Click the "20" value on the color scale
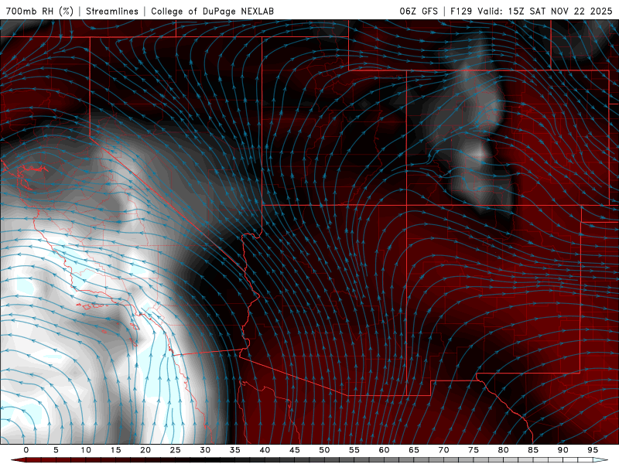Screen dimensions: 619x464 coord(145,450)
